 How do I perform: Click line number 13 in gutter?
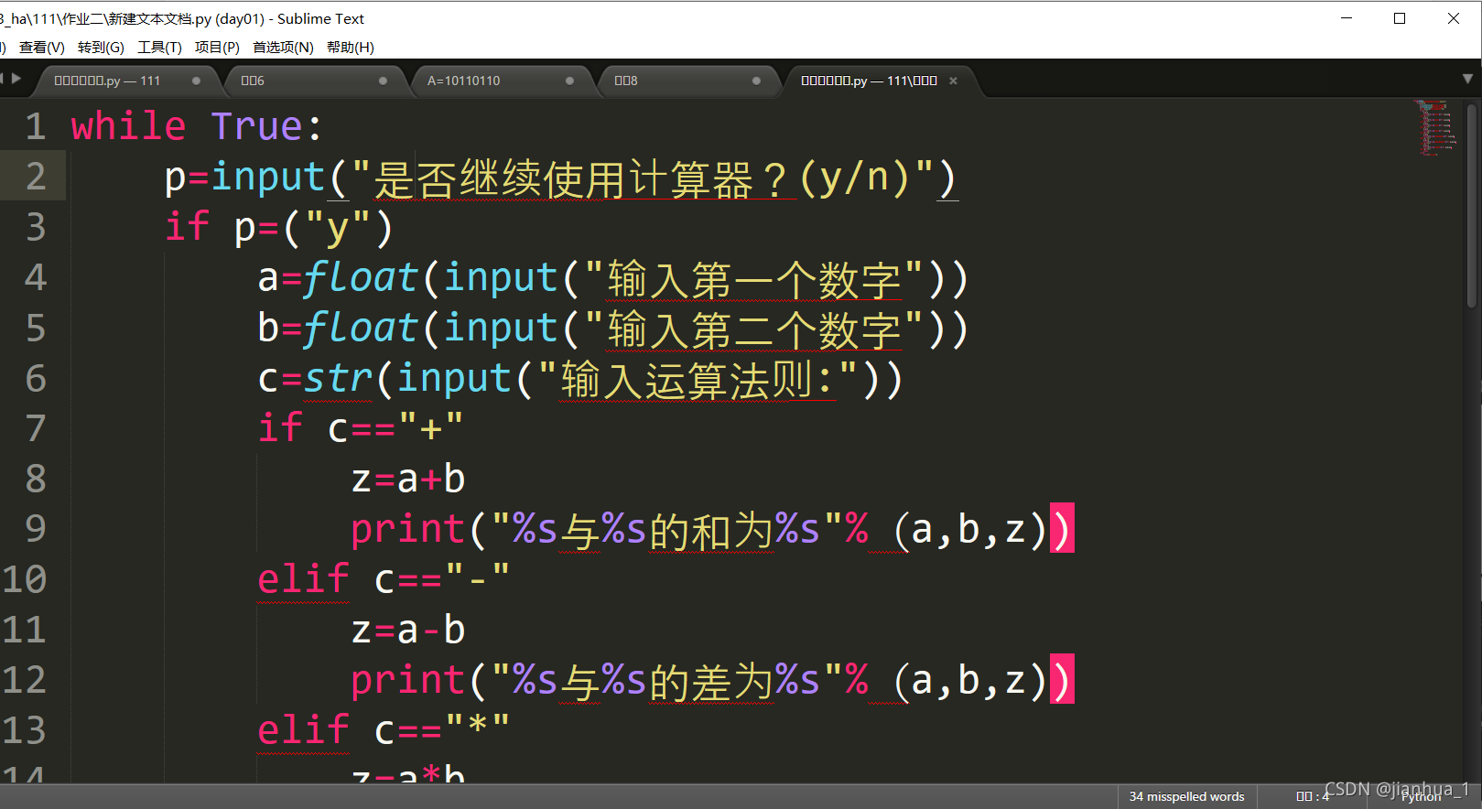click(x=25, y=730)
